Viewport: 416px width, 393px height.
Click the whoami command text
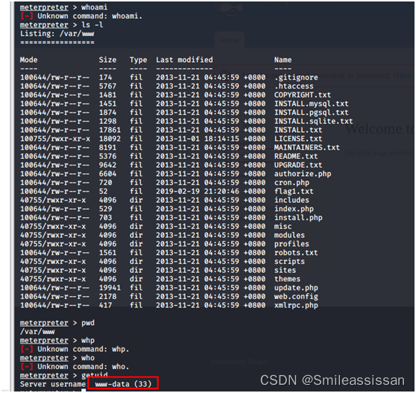click(94, 7)
